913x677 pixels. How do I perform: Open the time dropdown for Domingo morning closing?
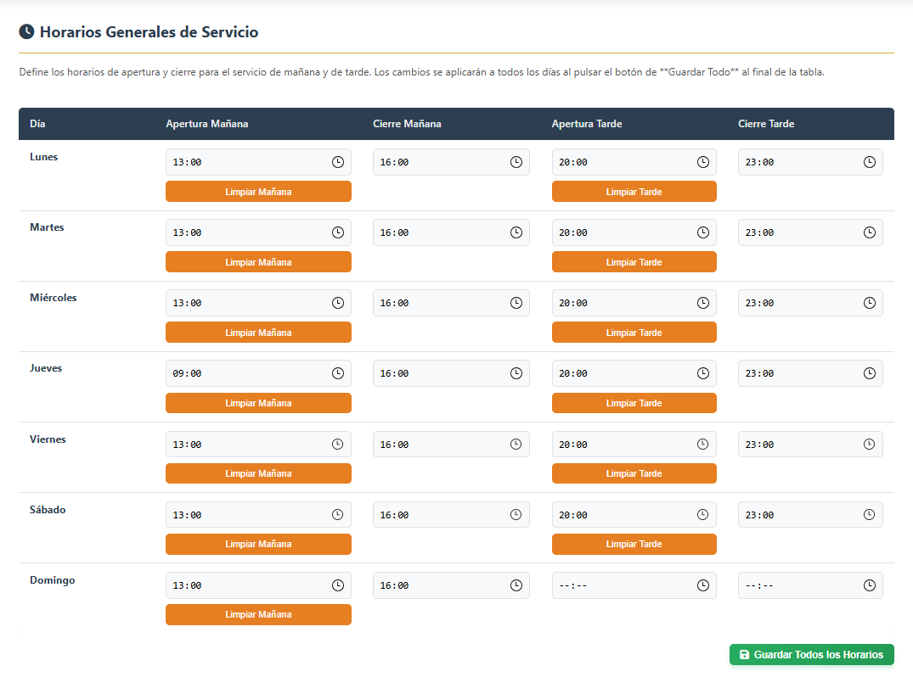516,585
